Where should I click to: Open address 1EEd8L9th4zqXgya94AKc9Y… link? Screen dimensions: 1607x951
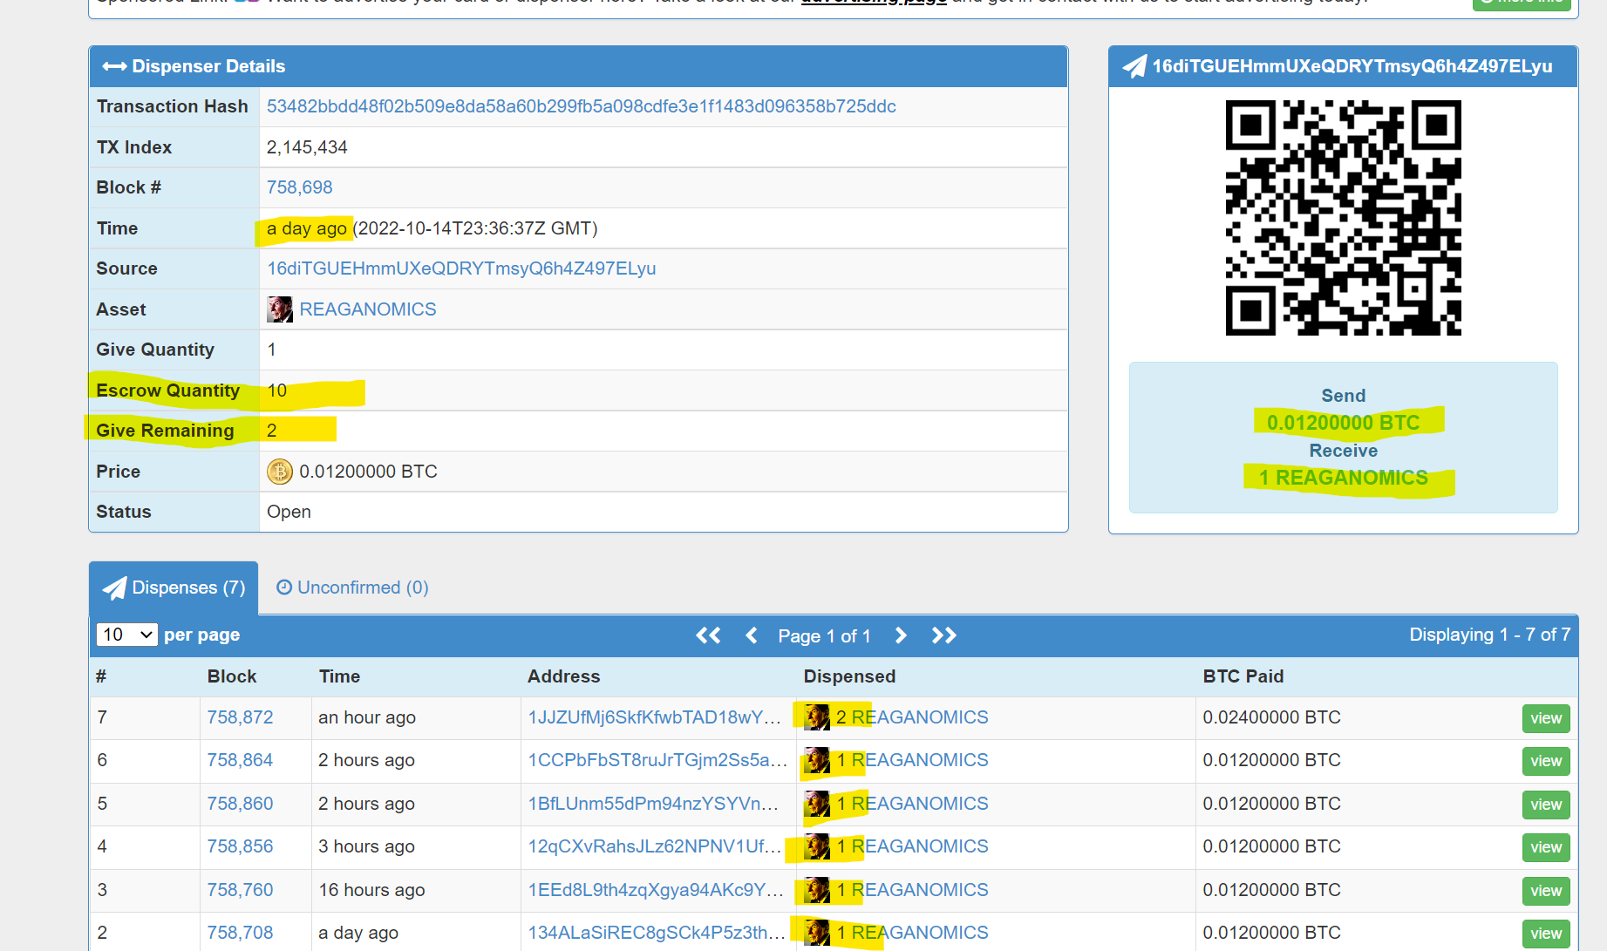[x=656, y=890]
